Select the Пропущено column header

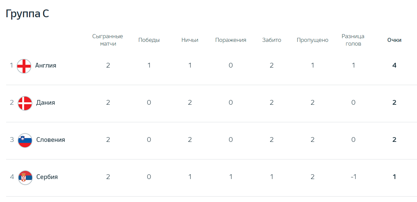click(313, 40)
